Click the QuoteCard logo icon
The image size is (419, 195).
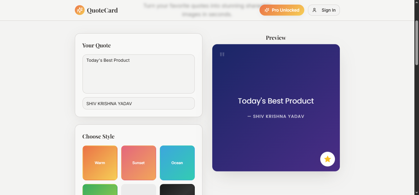point(79,10)
